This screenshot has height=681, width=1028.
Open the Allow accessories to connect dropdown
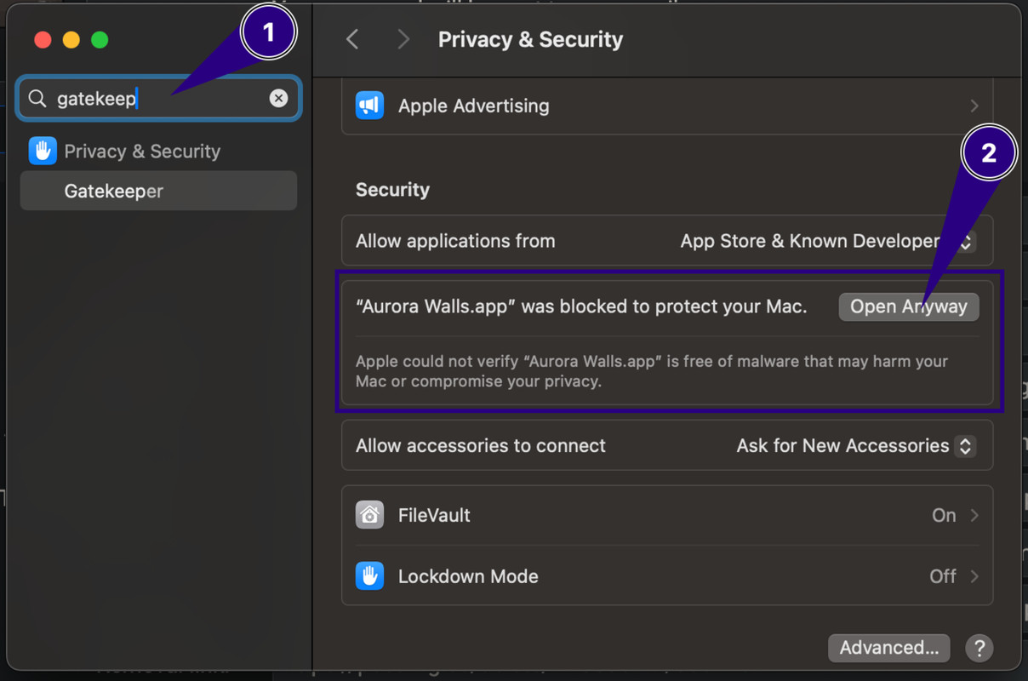pos(964,446)
